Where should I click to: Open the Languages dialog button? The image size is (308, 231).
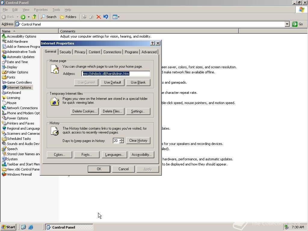(115, 155)
